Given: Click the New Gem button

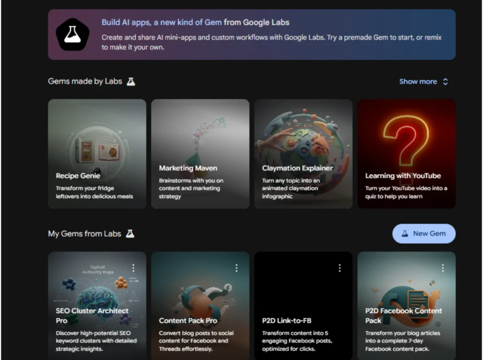Looking at the screenshot, I should coord(424,233).
